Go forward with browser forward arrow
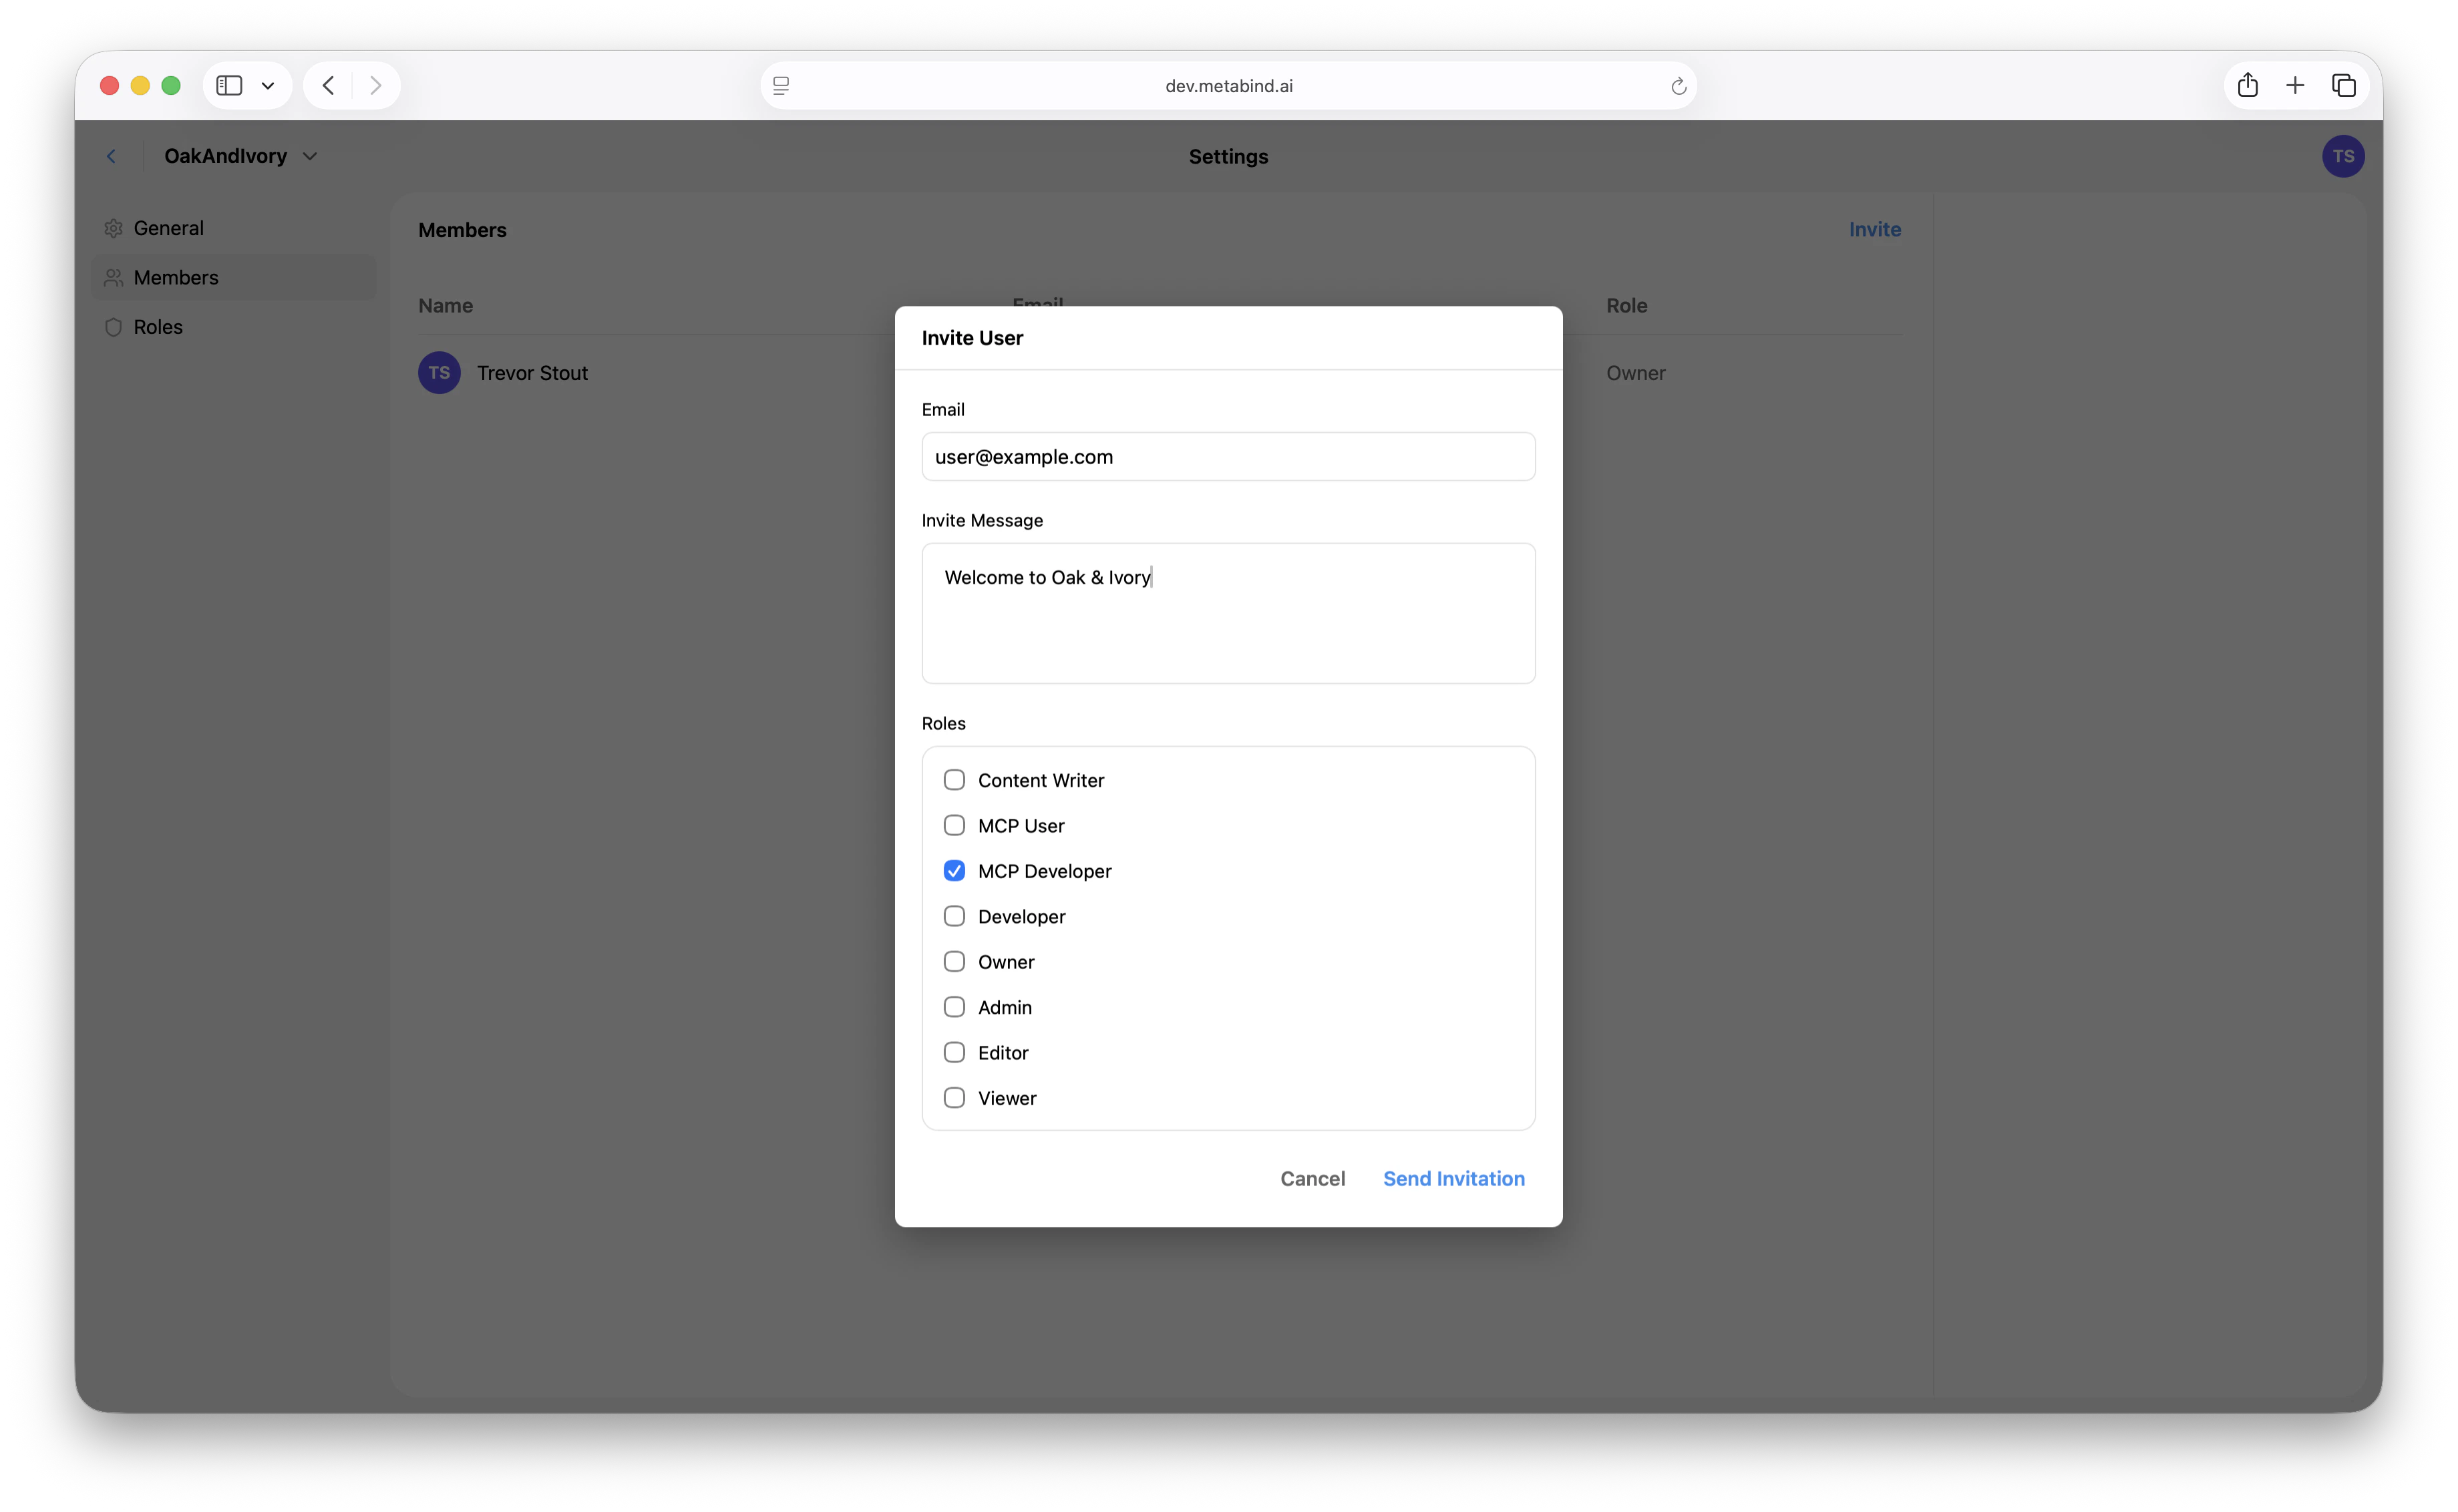 point(376,86)
